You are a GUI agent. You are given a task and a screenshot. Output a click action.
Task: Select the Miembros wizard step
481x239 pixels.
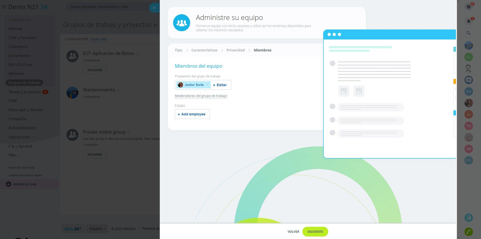point(263,50)
